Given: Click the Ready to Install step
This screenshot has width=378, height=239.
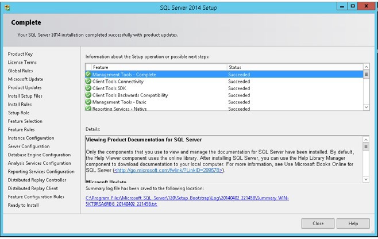Looking at the screenshot, I should (23, 205).
